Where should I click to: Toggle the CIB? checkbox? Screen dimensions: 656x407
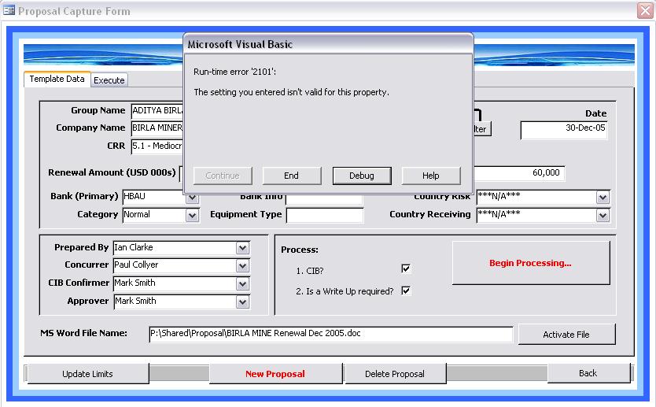tap(406, 268)
